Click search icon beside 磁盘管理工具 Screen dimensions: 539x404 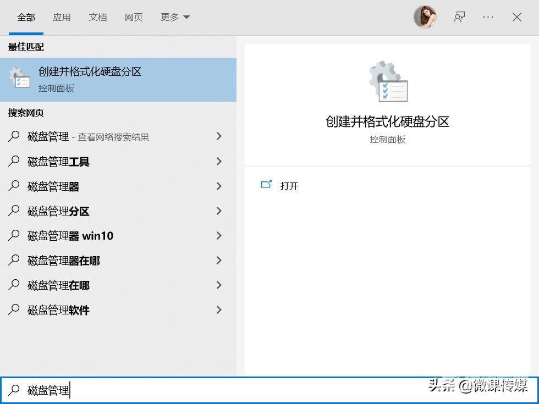[14, 161]
